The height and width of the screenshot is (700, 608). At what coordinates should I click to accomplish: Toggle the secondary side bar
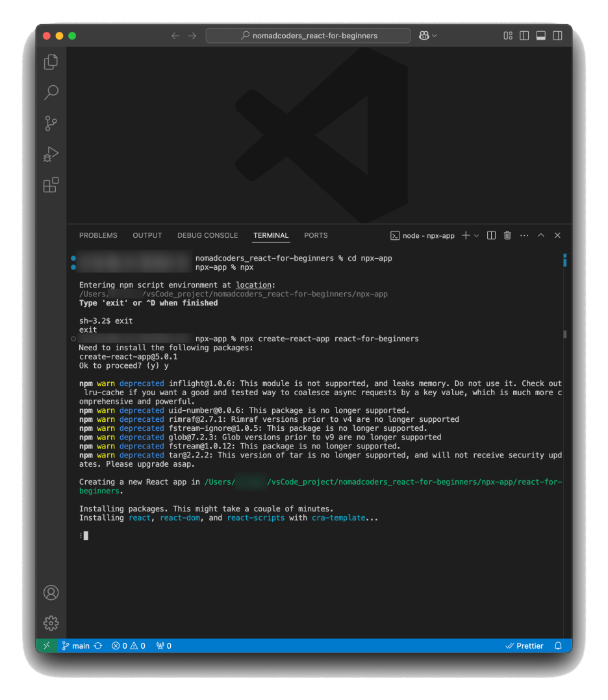tap(557, 36)
